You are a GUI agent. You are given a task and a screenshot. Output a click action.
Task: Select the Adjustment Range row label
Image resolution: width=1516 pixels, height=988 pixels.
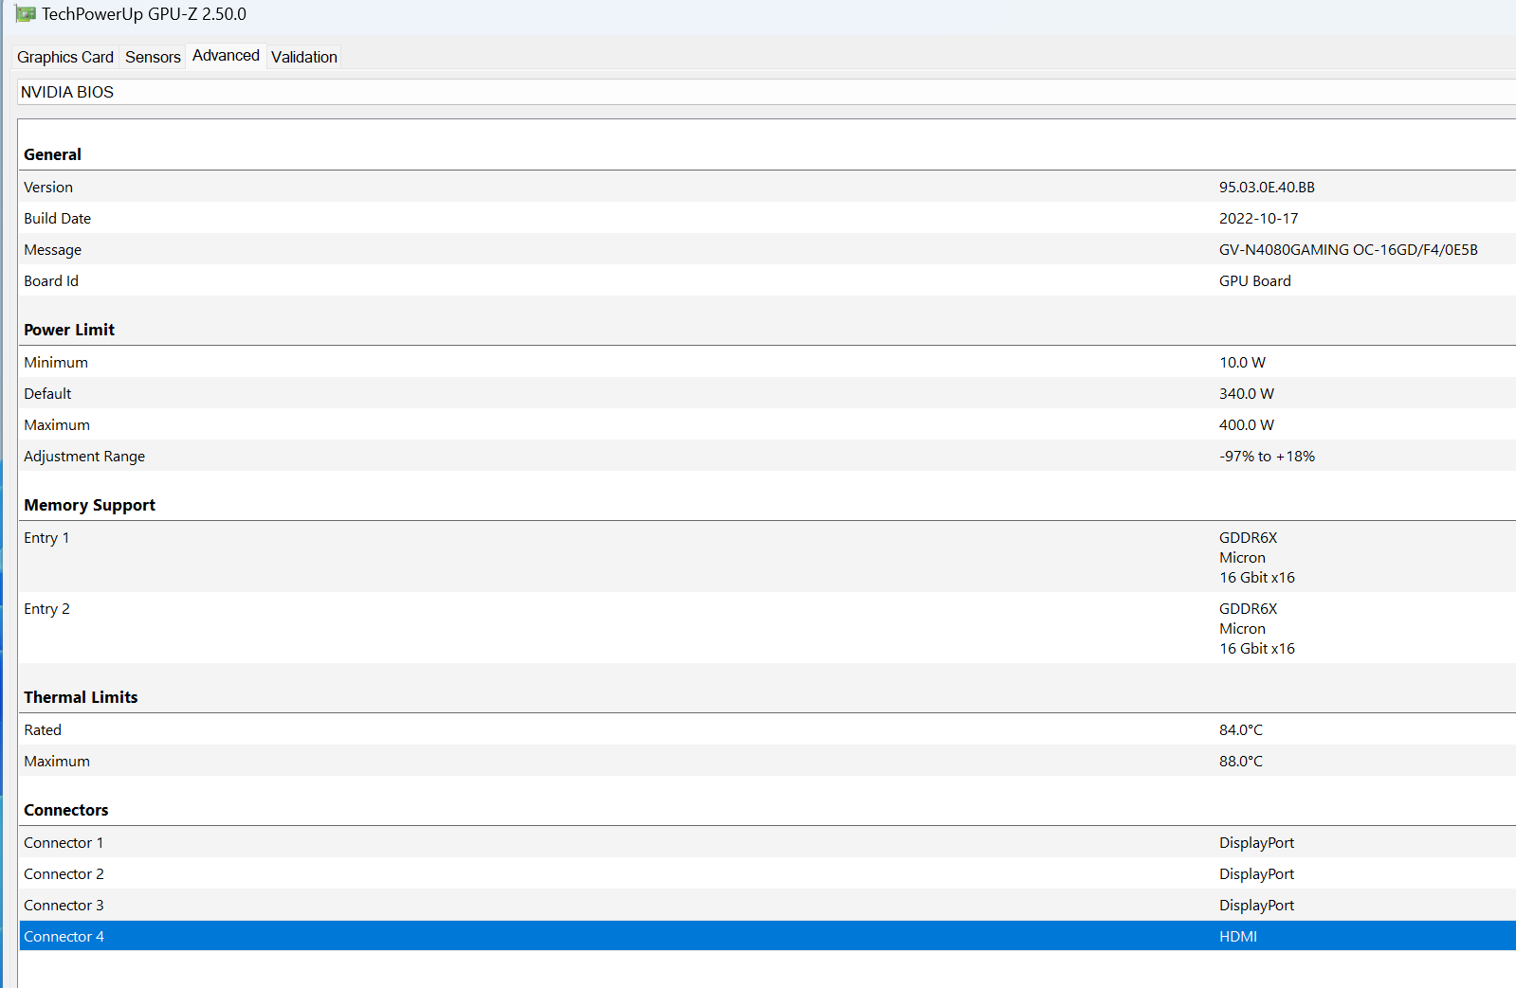click(84, 457)
